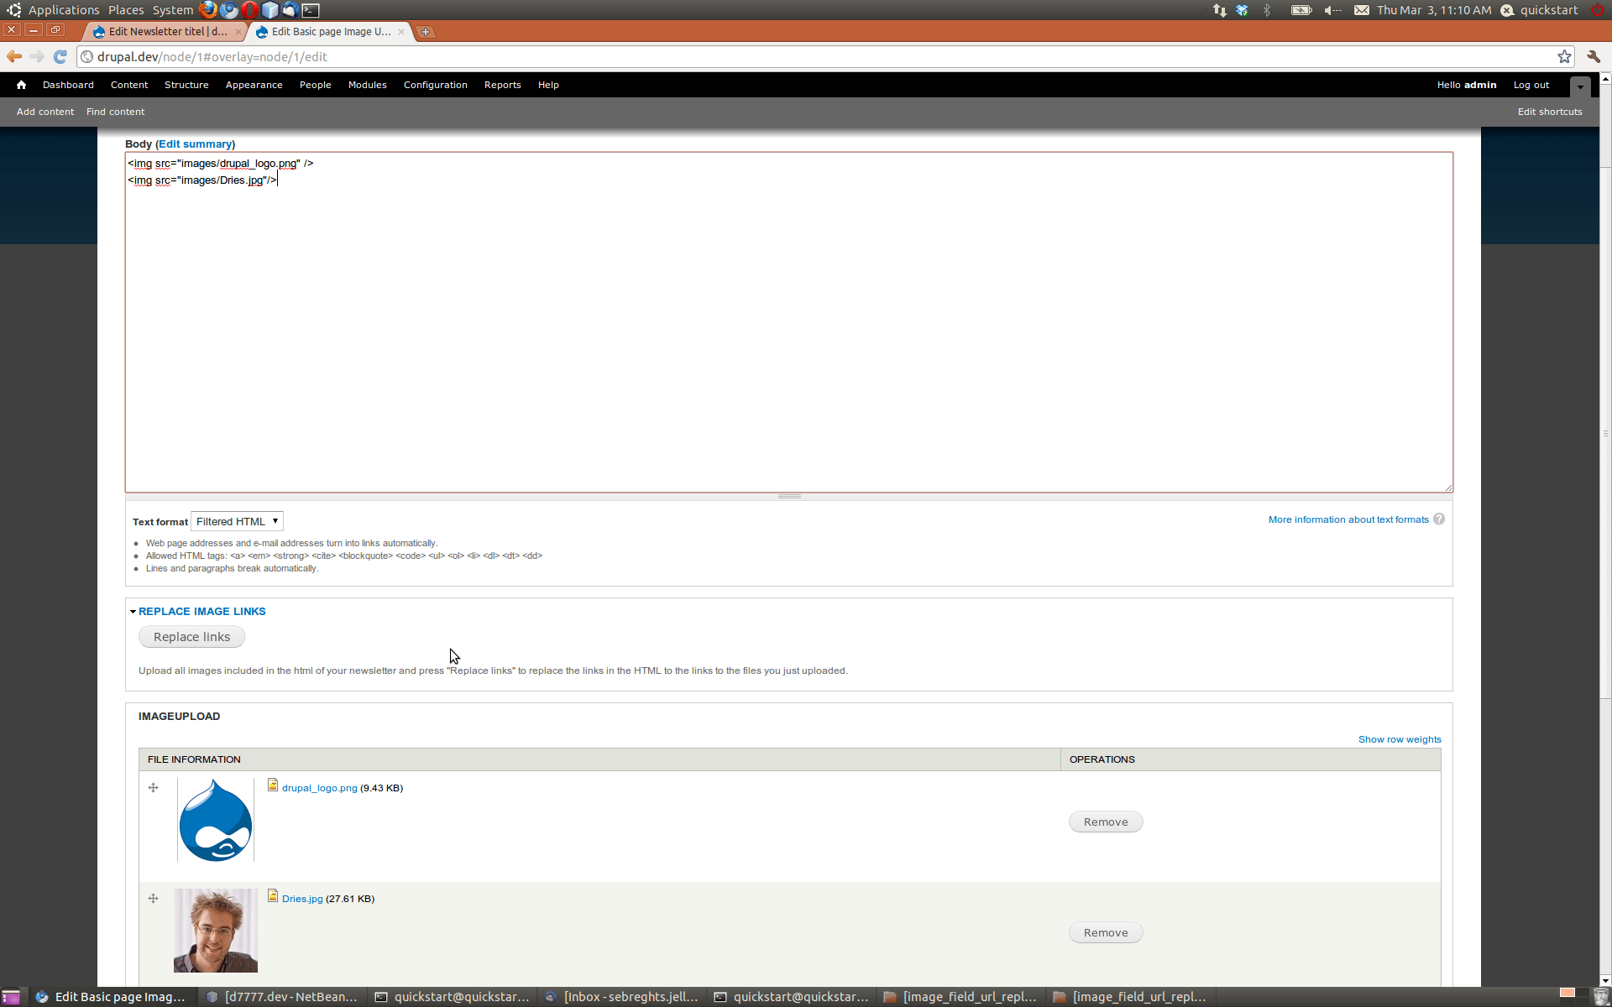Click the envelope icon in the system tray
Screen dimensions: 1612x1007
(1361, 10)
